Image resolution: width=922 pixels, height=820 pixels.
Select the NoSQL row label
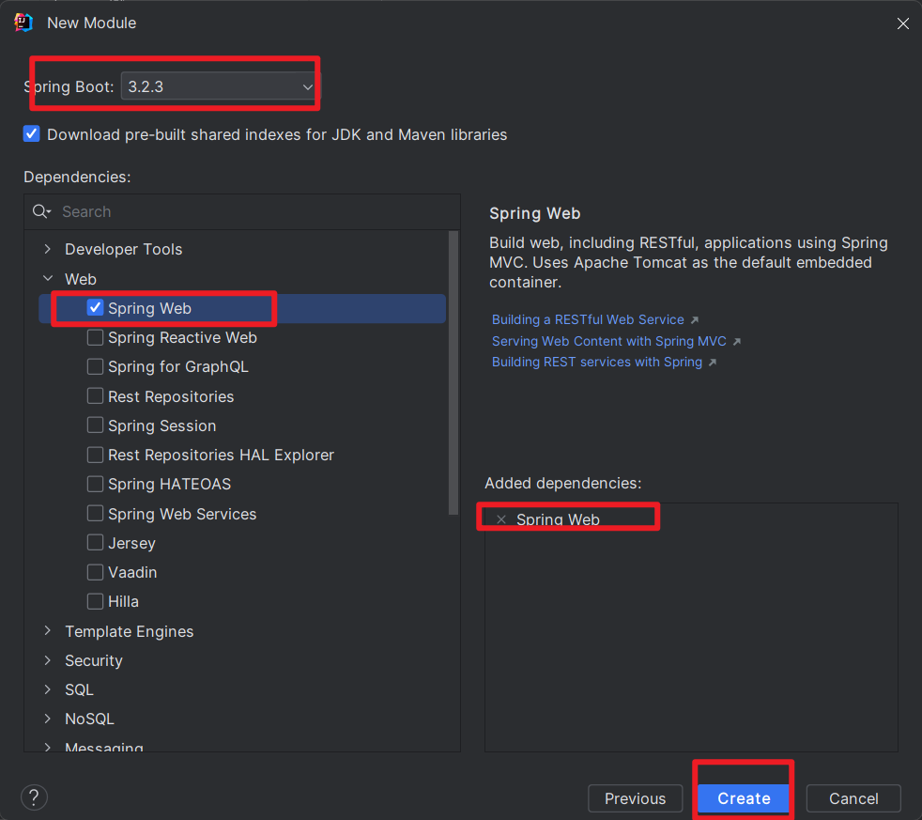pyautogui.click(x=89, y=719)
